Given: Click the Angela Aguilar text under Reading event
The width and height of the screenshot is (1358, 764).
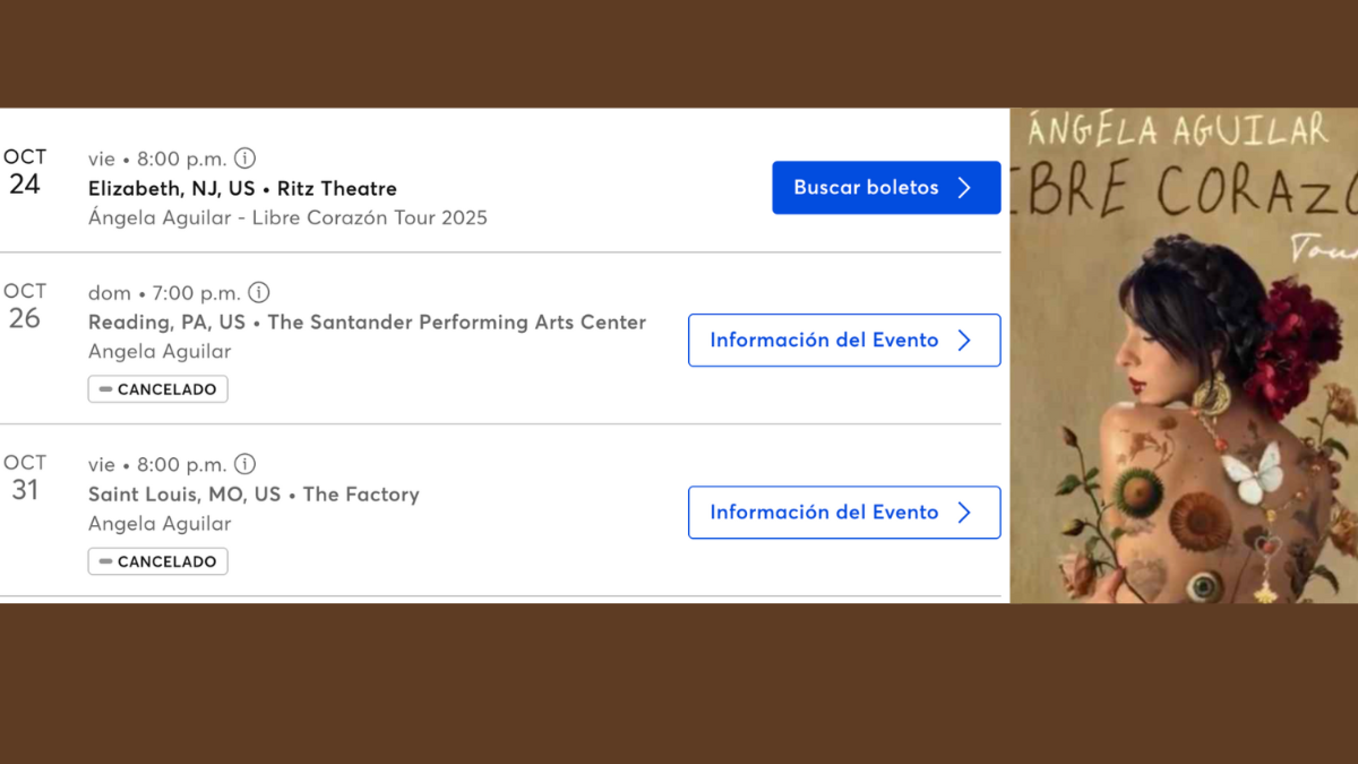Looking at the screenshot, I should tap(160, 351).
